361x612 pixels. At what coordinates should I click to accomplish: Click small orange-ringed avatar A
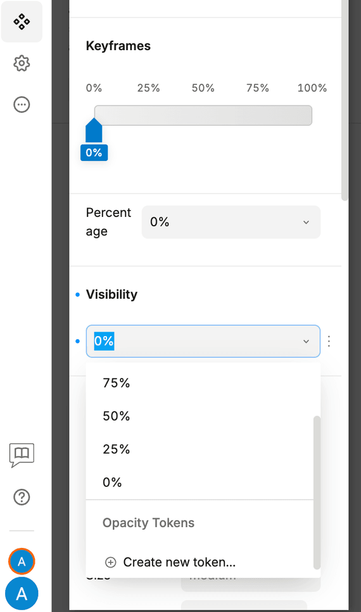pyautogui.click(x=22, y=562)
